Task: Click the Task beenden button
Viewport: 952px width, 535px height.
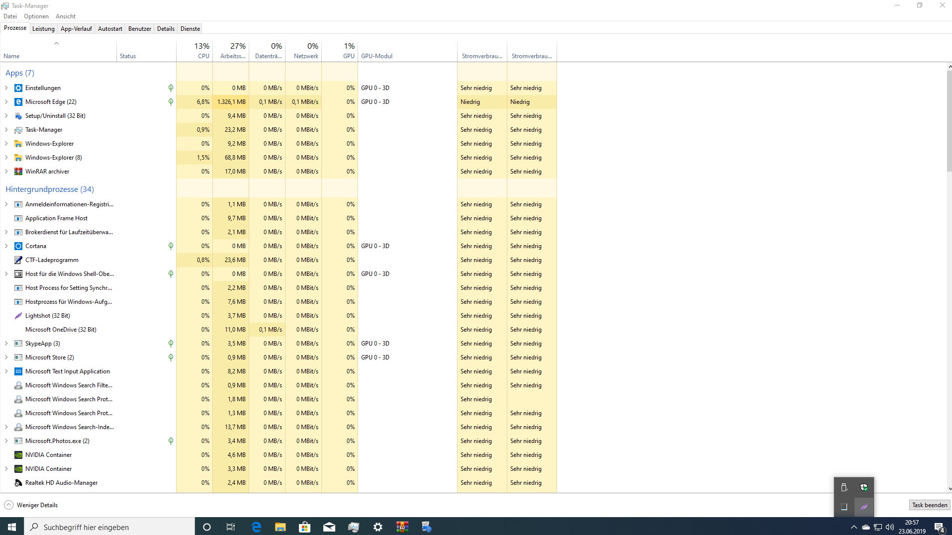Action: 929,505
